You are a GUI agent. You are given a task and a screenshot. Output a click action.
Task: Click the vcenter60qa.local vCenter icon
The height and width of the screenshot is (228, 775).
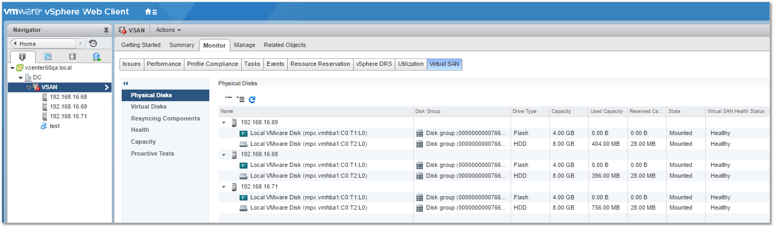pyautogui.click(x=20, y=68)
